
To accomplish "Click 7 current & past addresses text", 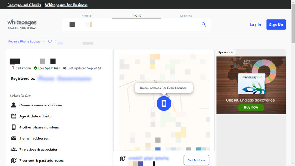I will tap(41, 161).
